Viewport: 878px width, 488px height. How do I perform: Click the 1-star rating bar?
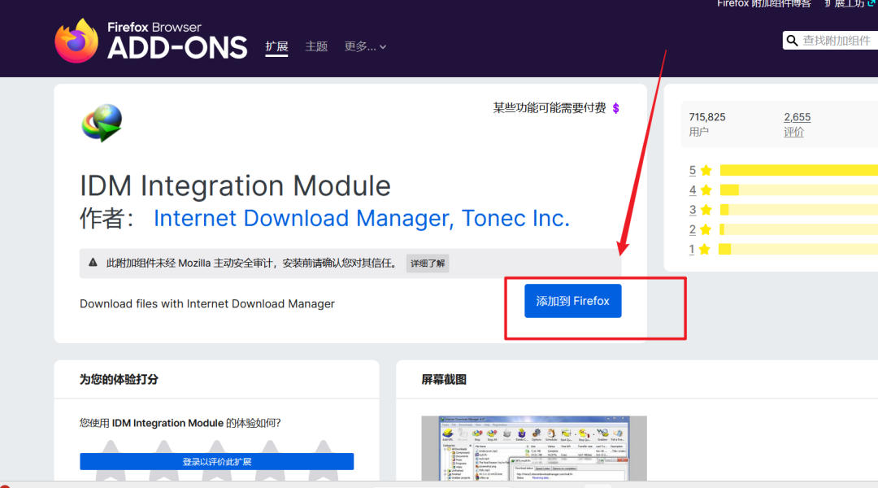tap(799, 249)
